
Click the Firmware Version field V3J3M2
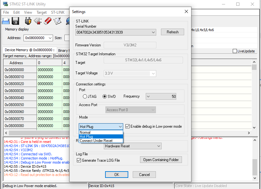pos(130,45)
